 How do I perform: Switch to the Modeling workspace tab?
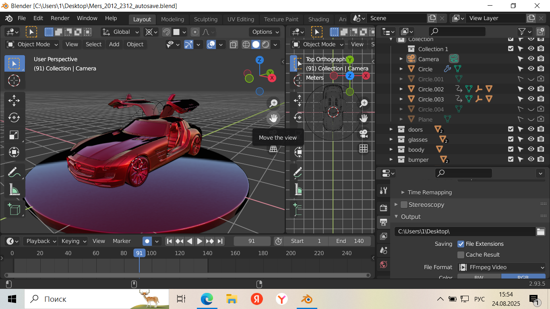coord(172,19)
